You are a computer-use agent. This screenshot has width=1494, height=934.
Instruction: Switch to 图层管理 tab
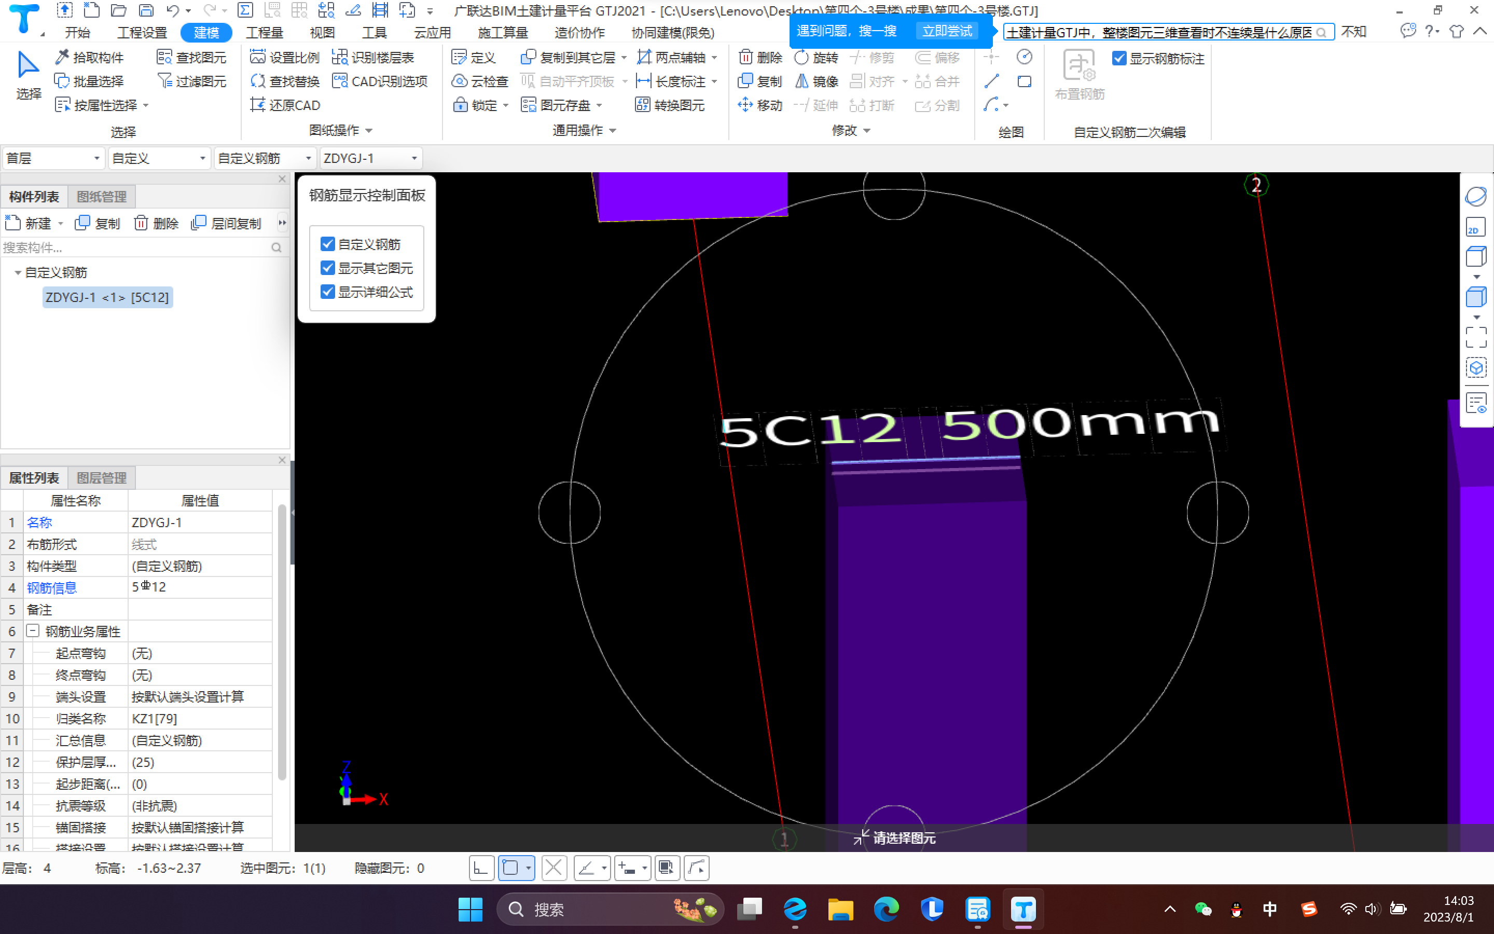(x=101, y=477)
